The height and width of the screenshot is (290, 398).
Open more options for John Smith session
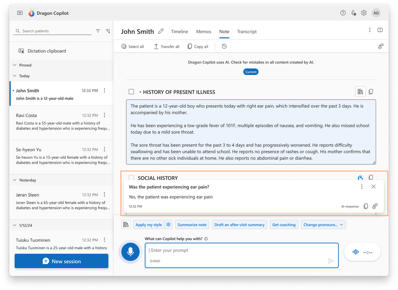coord(104,91)
